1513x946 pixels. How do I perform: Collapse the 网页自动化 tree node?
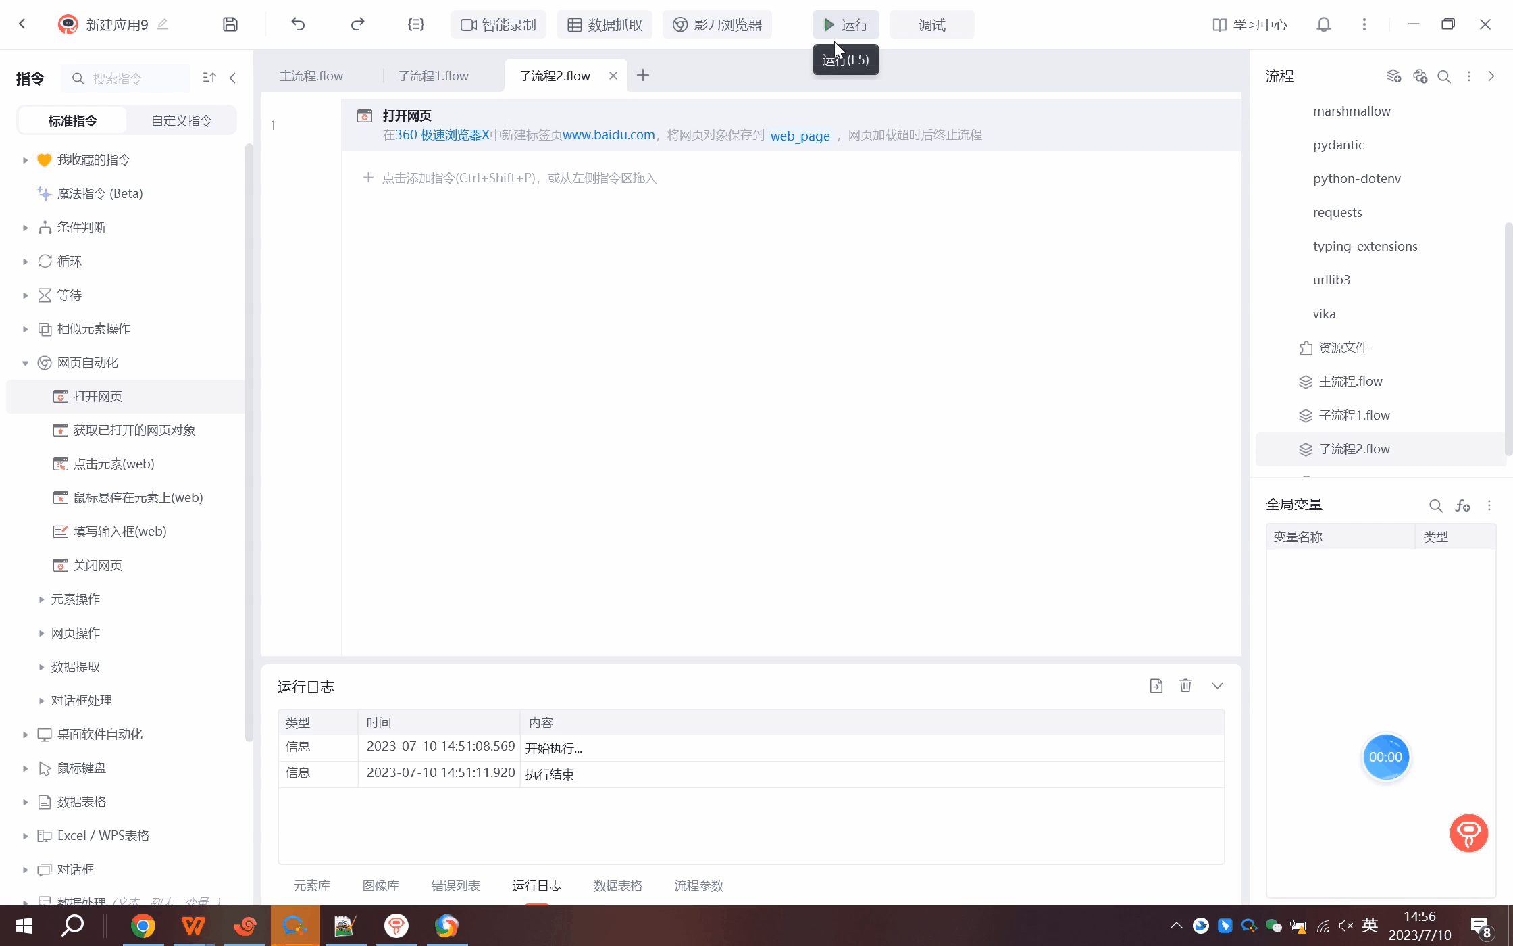click(25, 363)
